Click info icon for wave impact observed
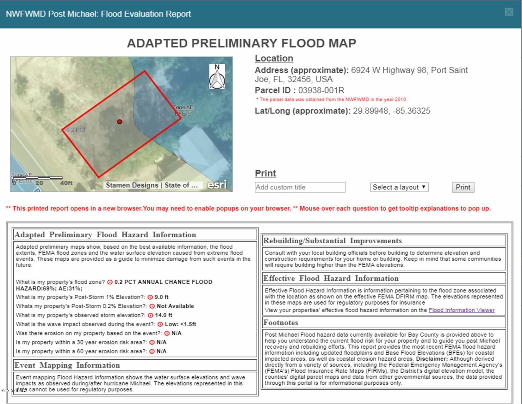 [160, 324]
